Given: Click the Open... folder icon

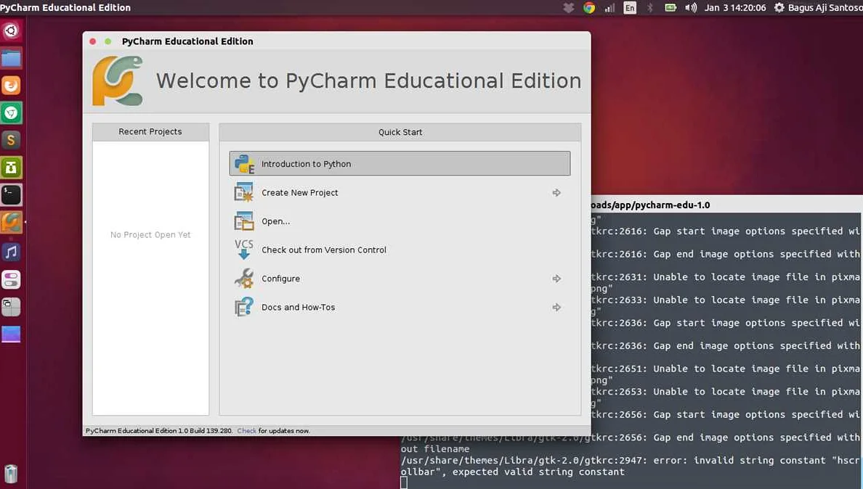Looking at the screenshot, I should pyautogui.click(x=243, y=221).
